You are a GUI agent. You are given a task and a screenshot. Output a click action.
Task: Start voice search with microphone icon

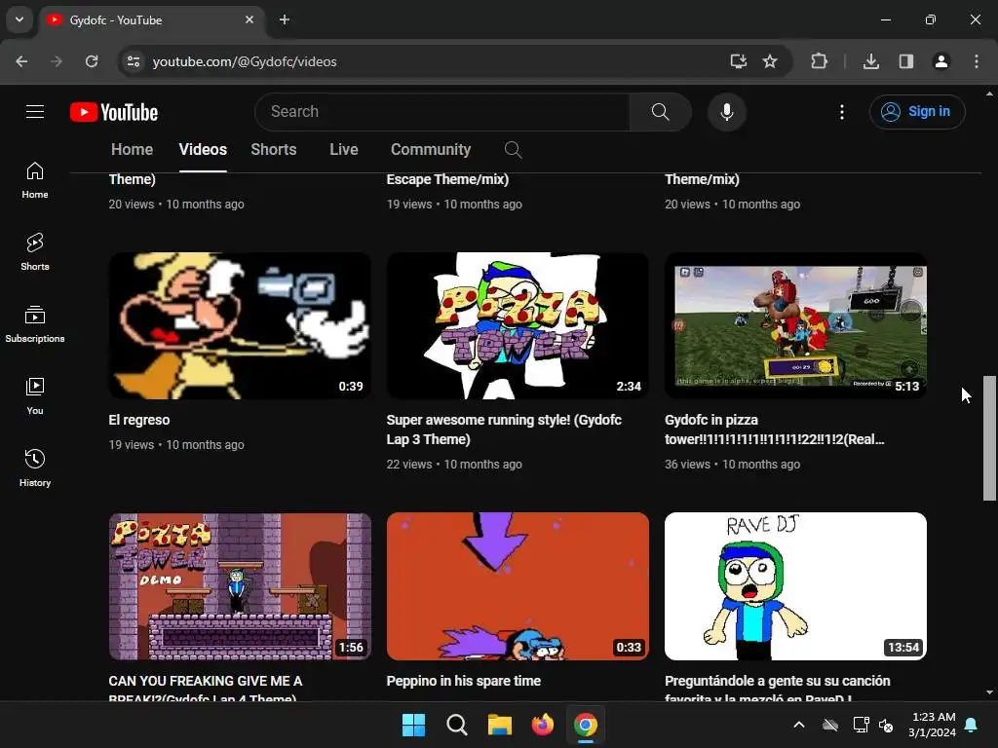(726, 112)
